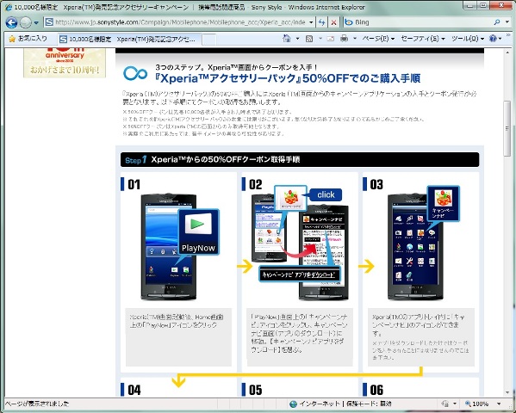Click the step 03 Xperia app tray phone image
Image resolution: width=516 pixels, height=413 pixels.
415,247
